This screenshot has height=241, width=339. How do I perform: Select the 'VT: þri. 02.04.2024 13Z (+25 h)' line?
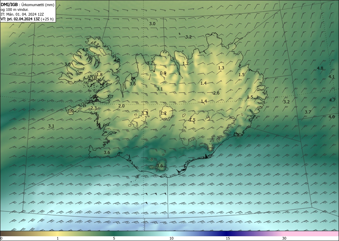coord(27,19)
